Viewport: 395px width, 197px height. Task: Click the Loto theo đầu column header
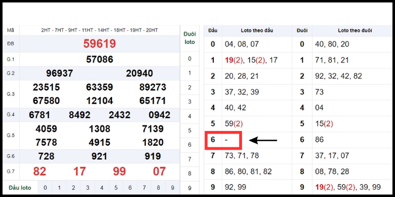(256, 31)
